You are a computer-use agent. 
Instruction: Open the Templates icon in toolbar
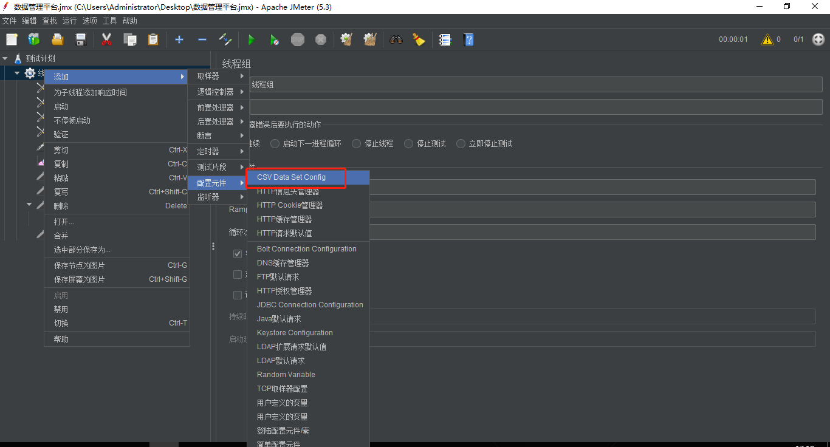34,39
